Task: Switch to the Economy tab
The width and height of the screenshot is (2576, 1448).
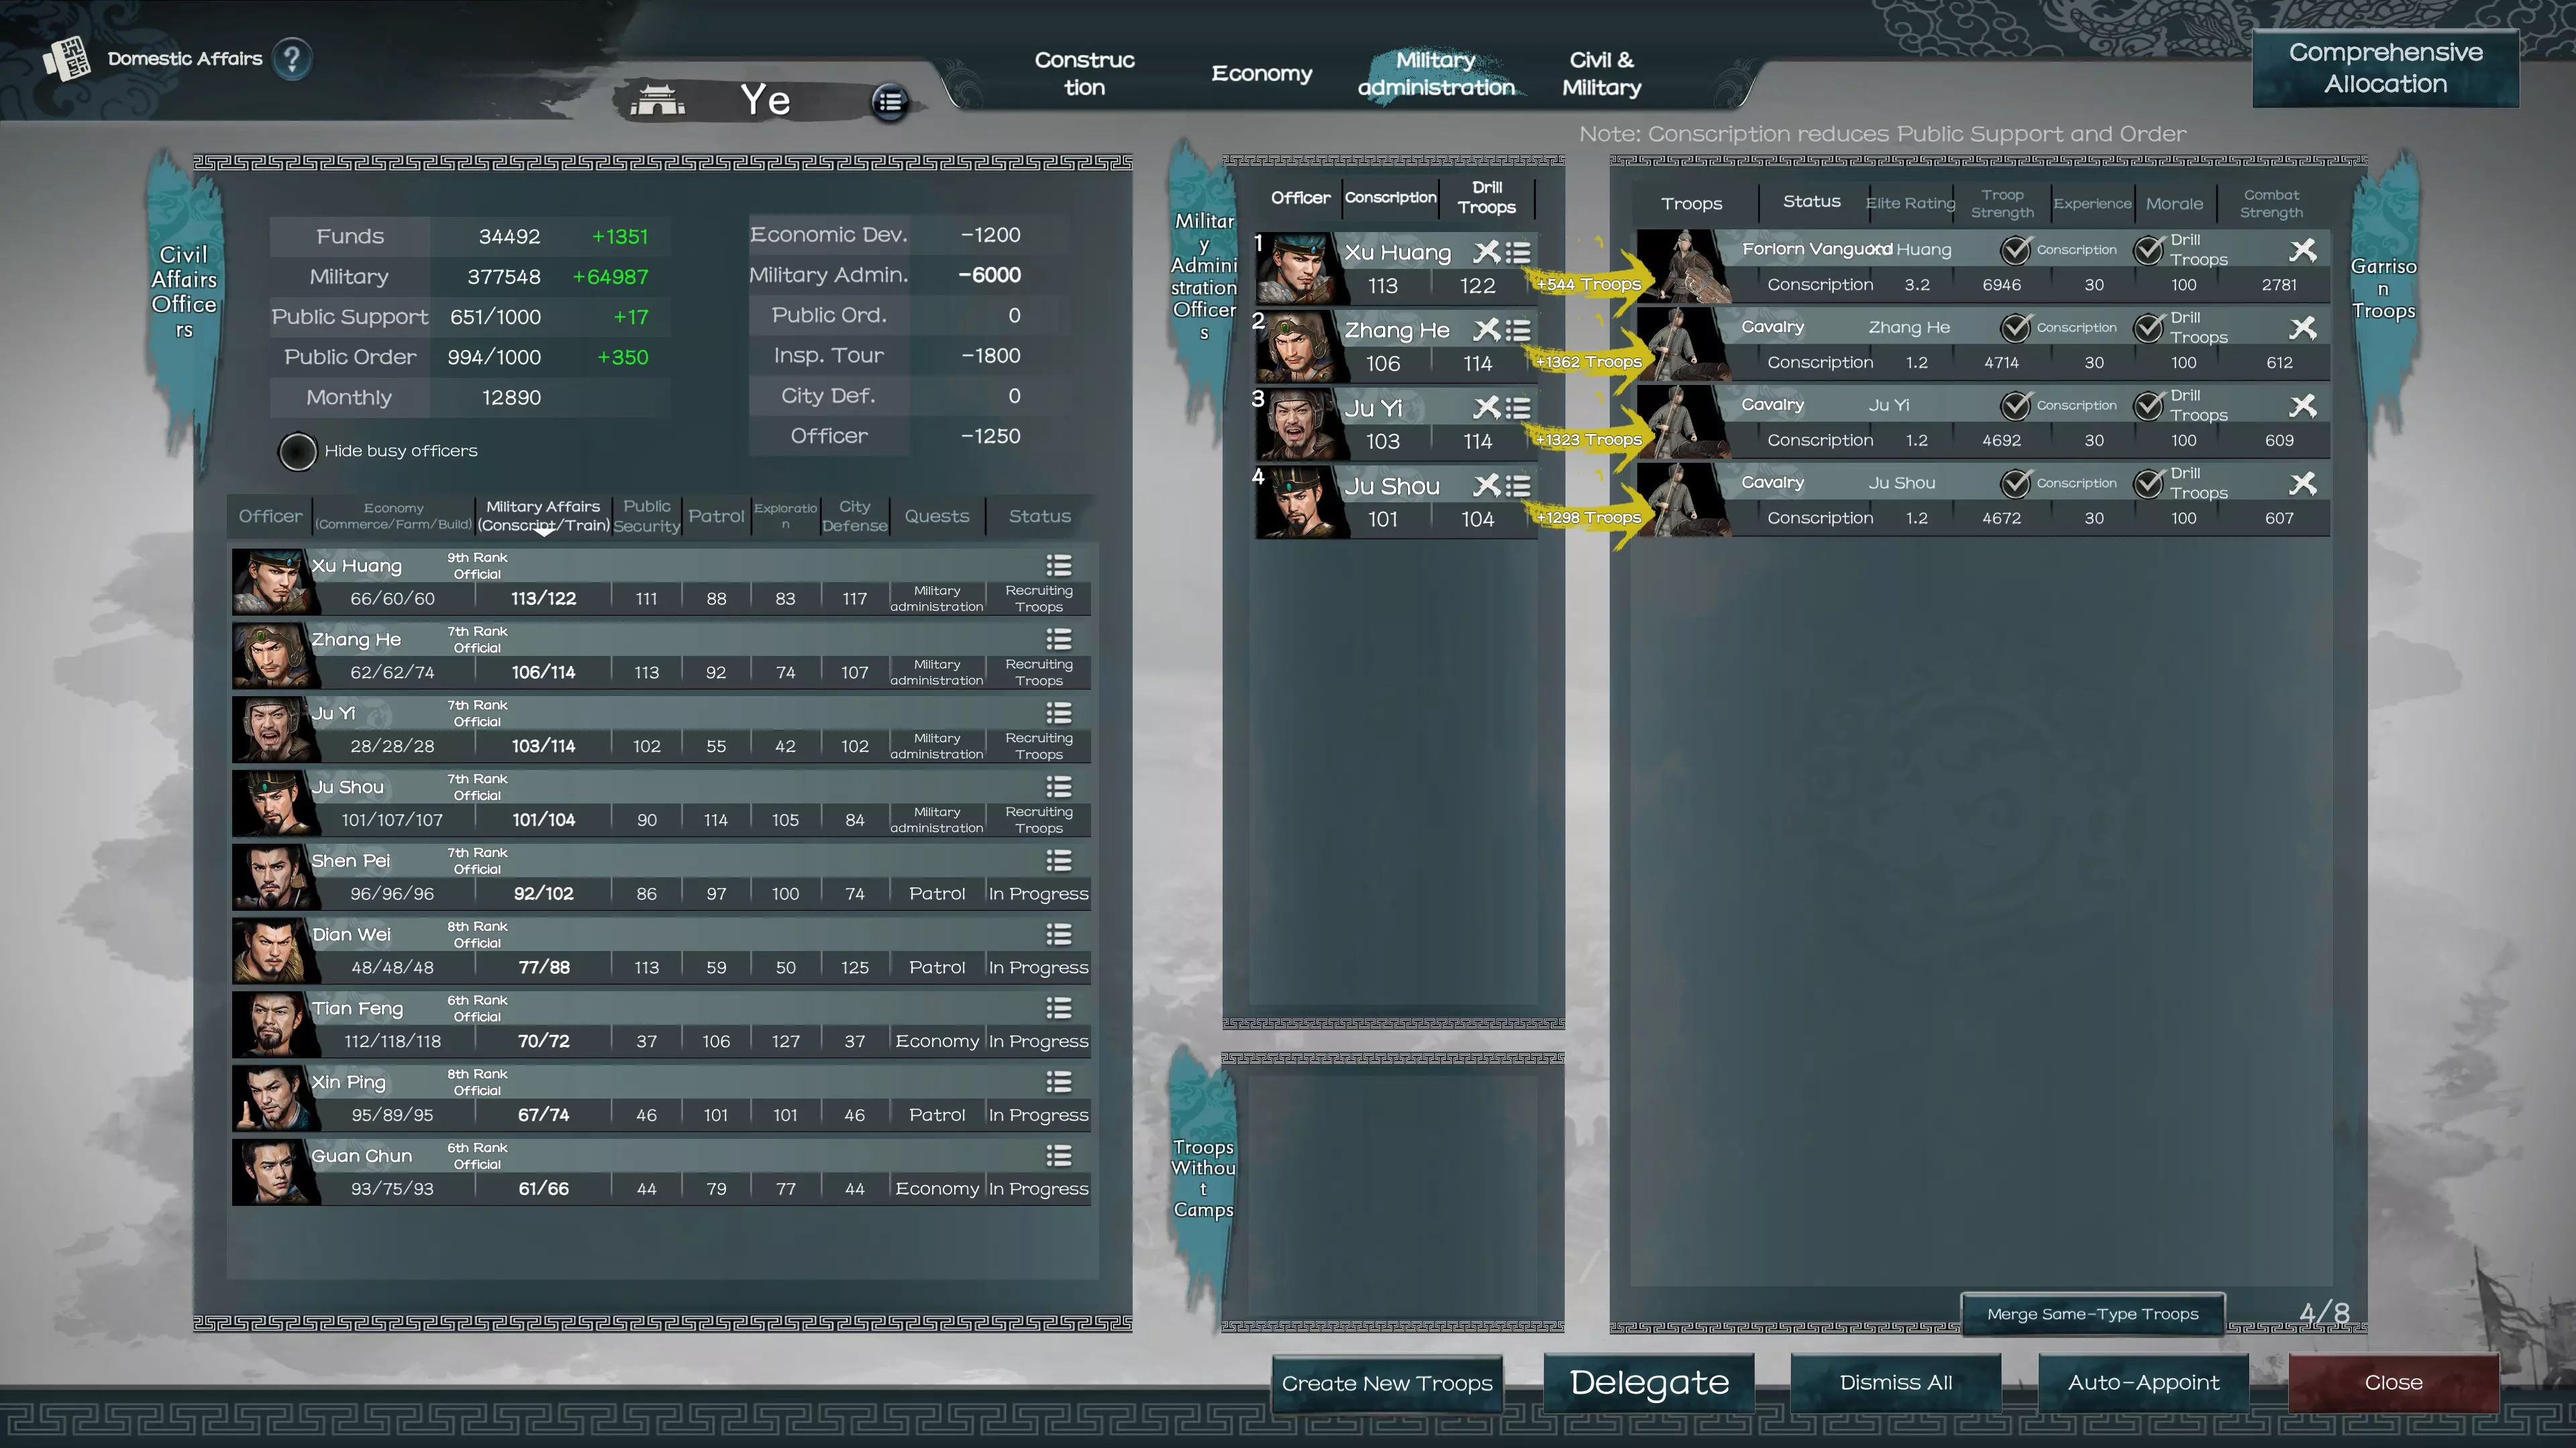Action: pyautogui.click(x=1261, y=73)
